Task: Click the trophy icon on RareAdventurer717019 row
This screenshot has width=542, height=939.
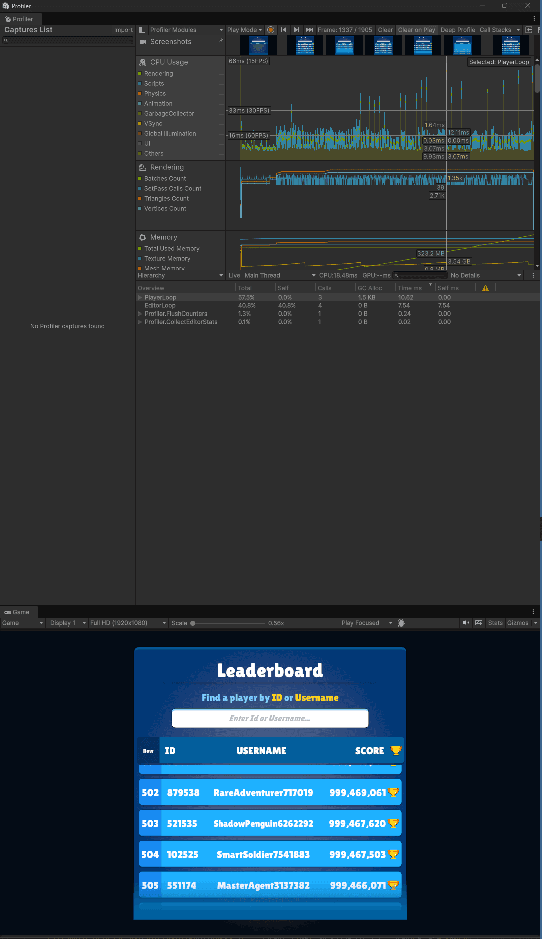Action: point(394,792)
